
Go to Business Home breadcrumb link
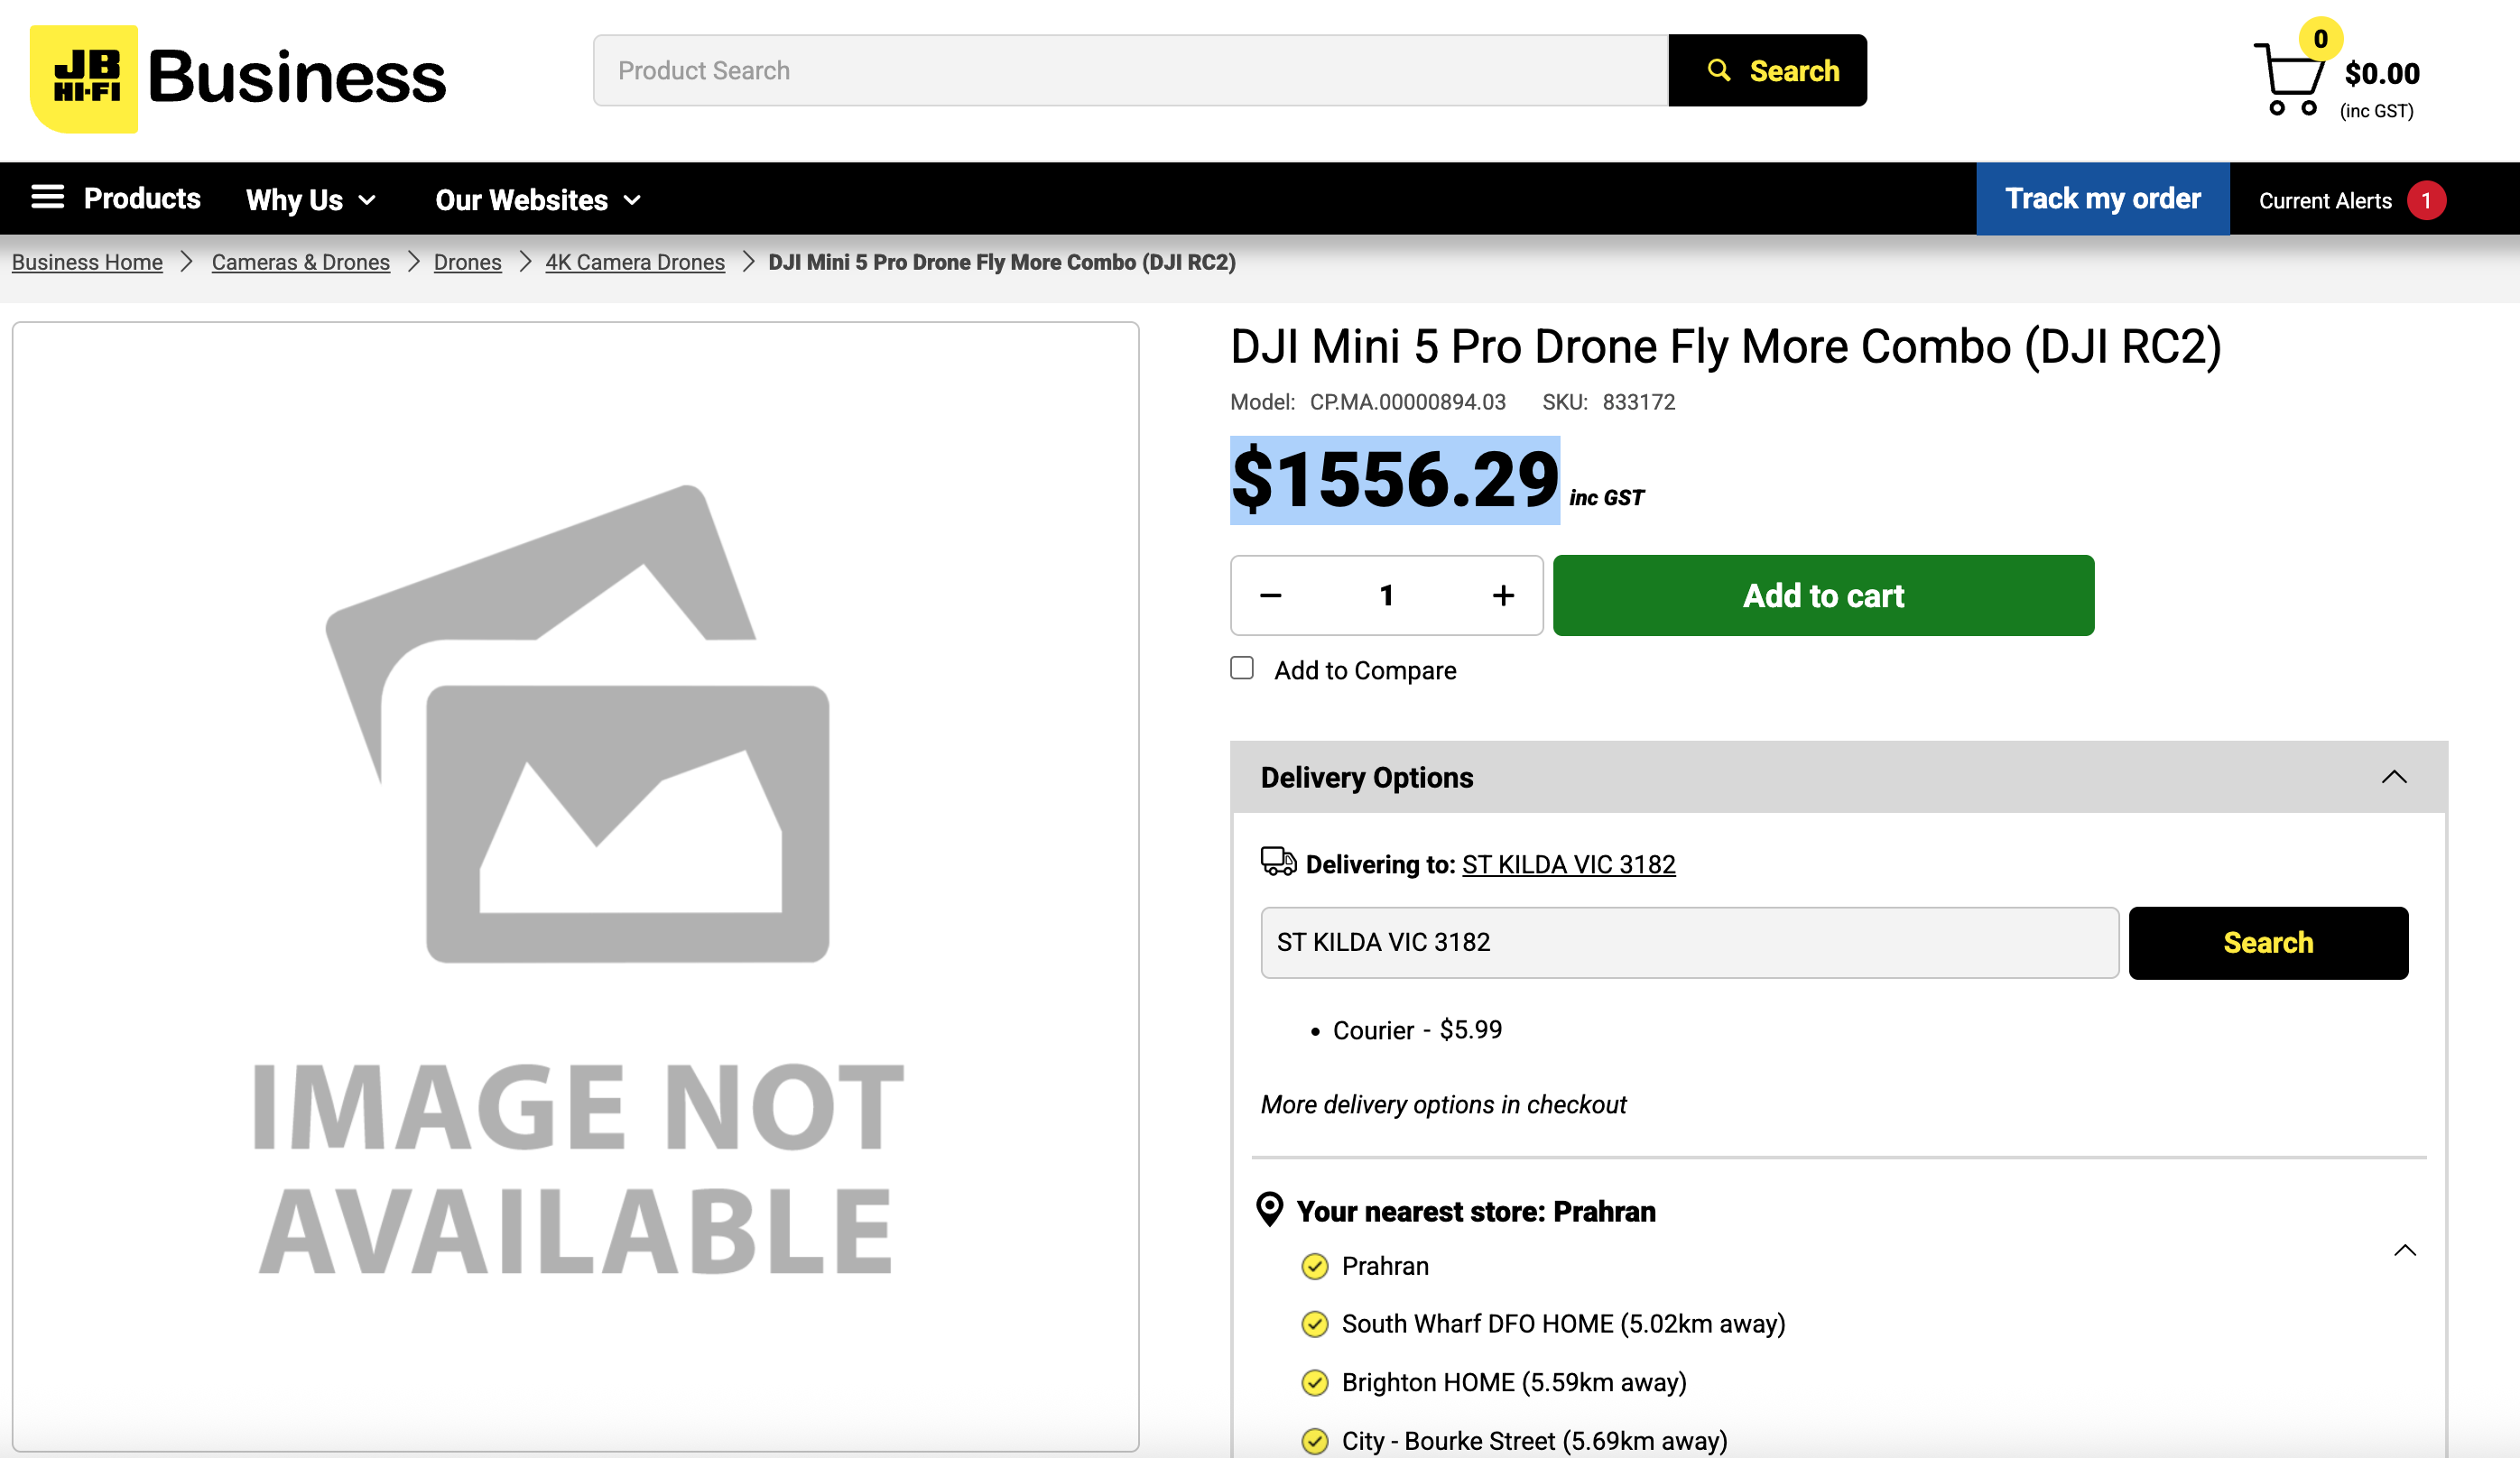click(87, 262)
